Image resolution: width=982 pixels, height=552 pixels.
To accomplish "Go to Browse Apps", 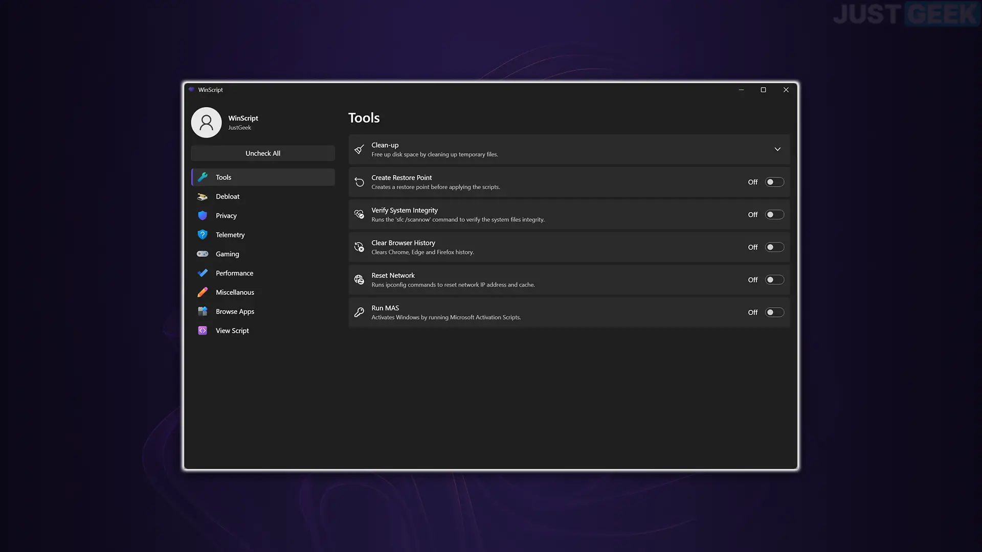I will tap(263, 311).
